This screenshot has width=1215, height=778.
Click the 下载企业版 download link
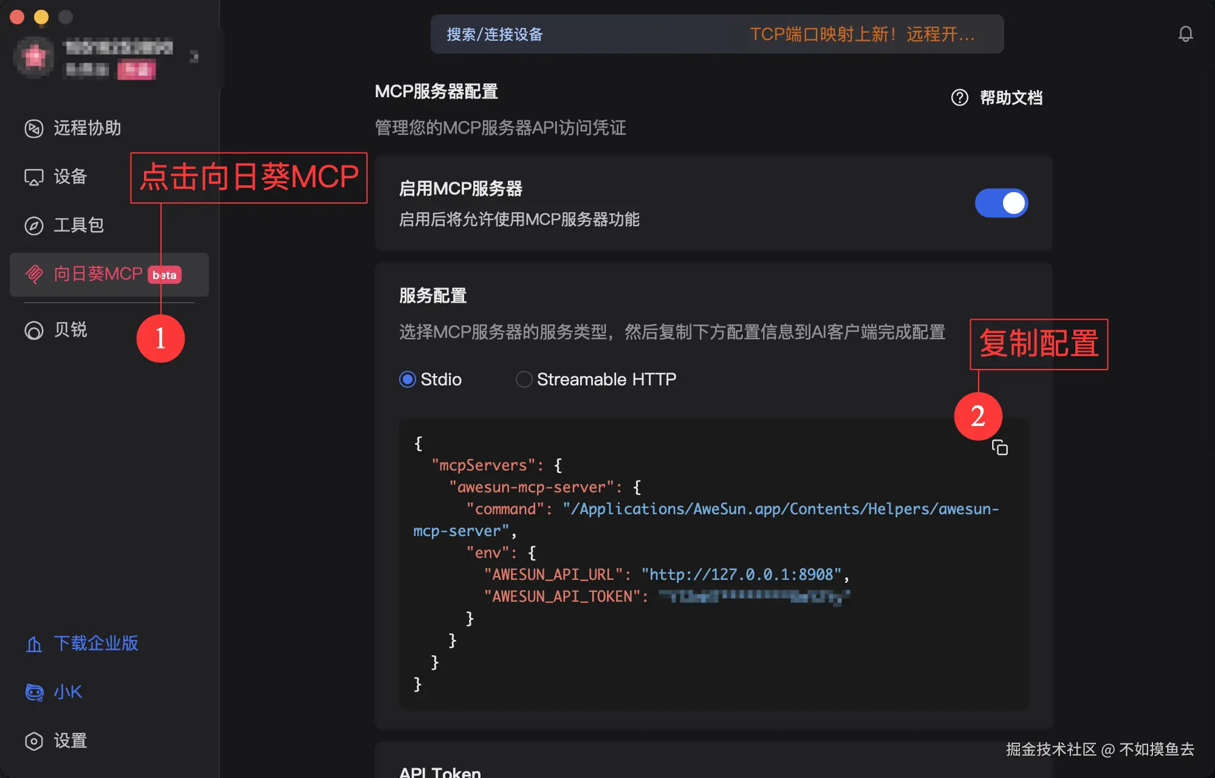(95, 643)
